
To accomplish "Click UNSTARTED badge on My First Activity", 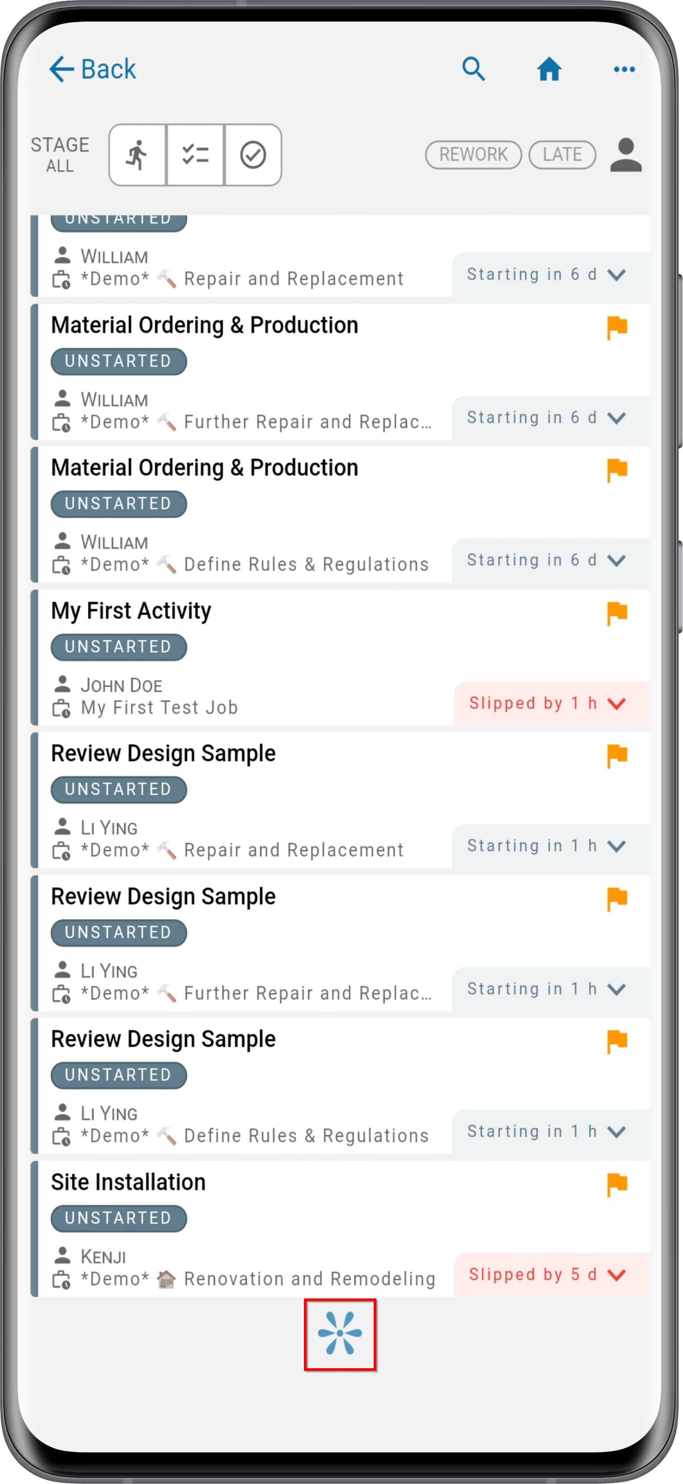I will tap(118, 647).
